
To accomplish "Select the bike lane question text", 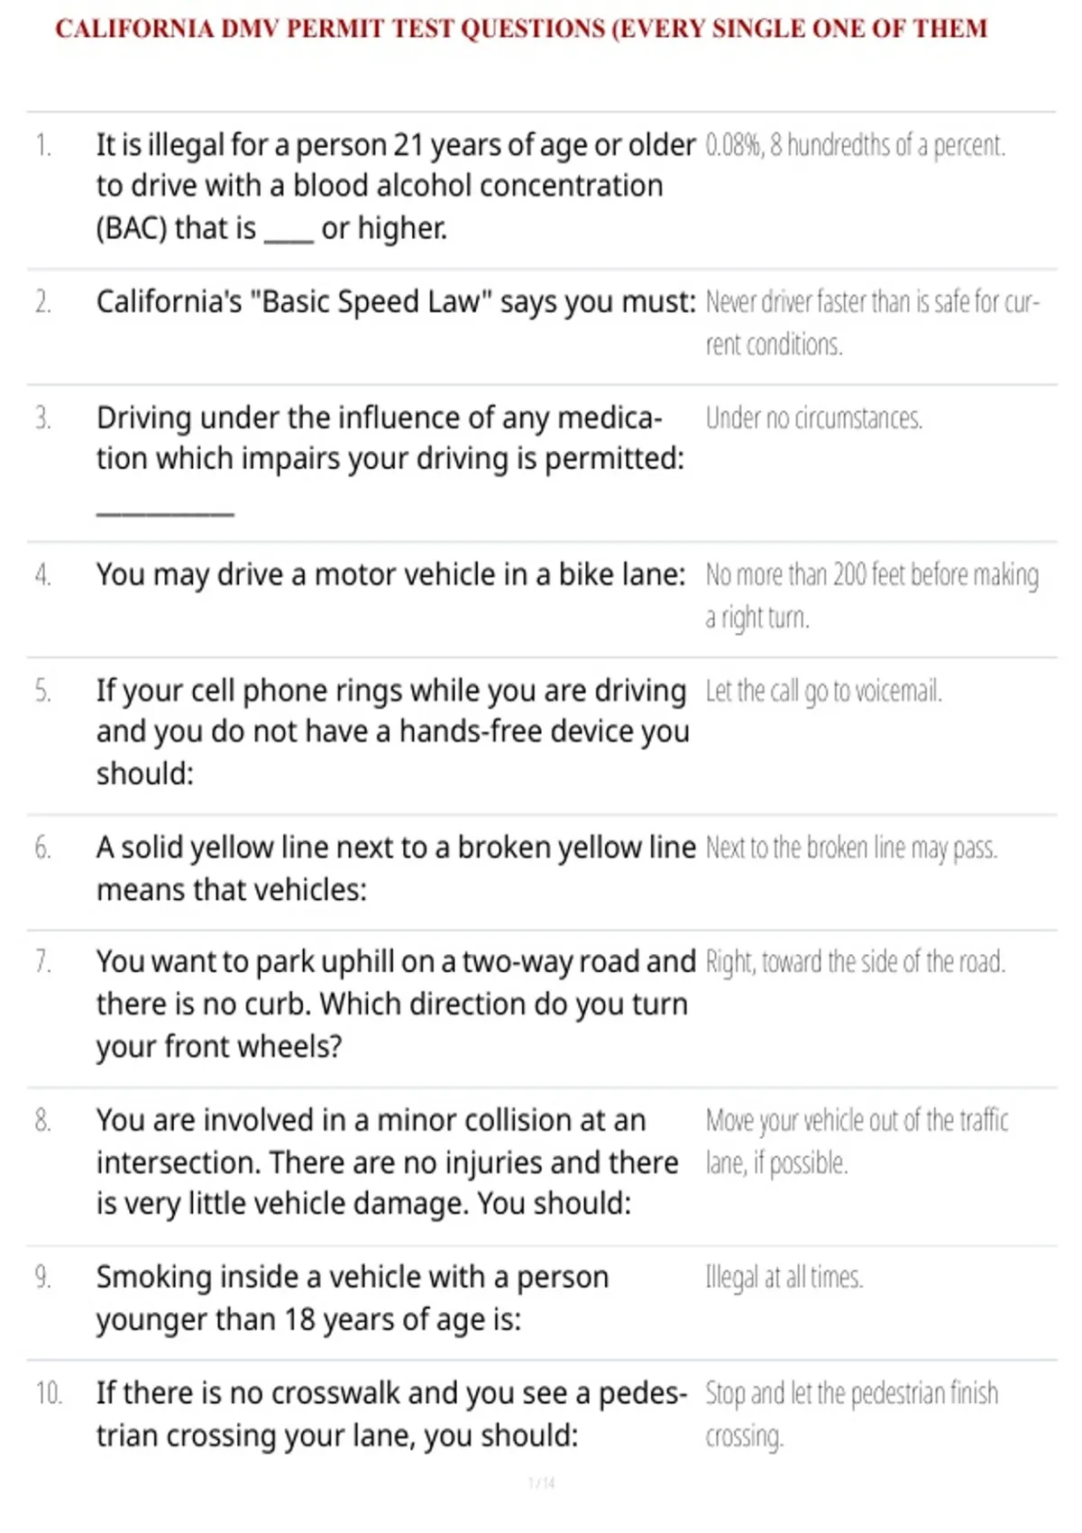I will tap(390, 574).
